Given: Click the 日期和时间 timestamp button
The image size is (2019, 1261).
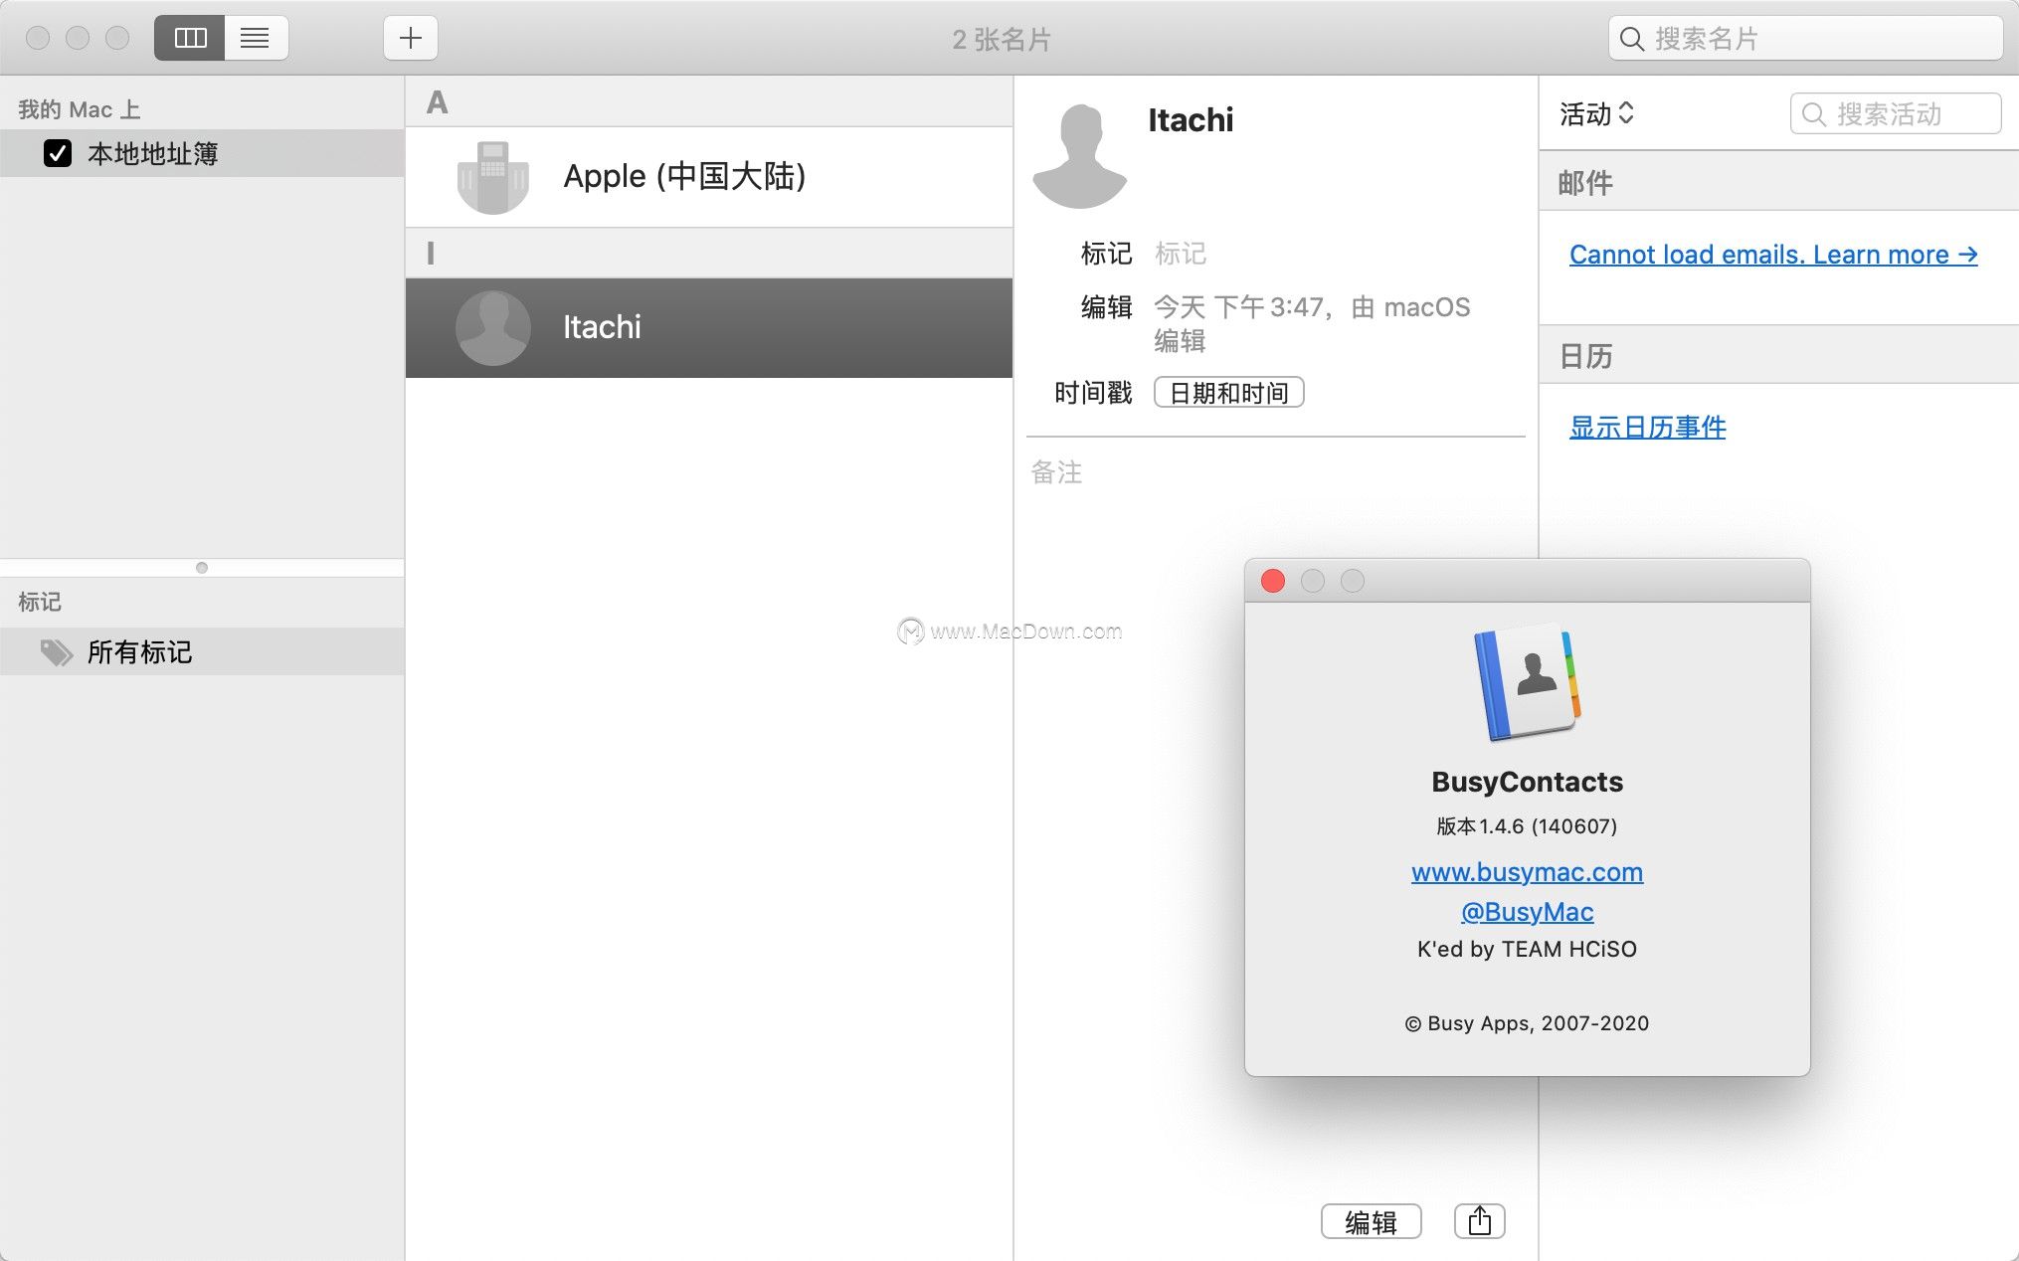Looking at the screenshot, I should pos(1228,393).
